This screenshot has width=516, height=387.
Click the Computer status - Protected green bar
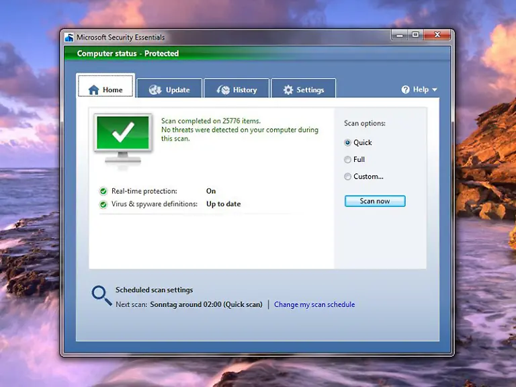(257, 54)
